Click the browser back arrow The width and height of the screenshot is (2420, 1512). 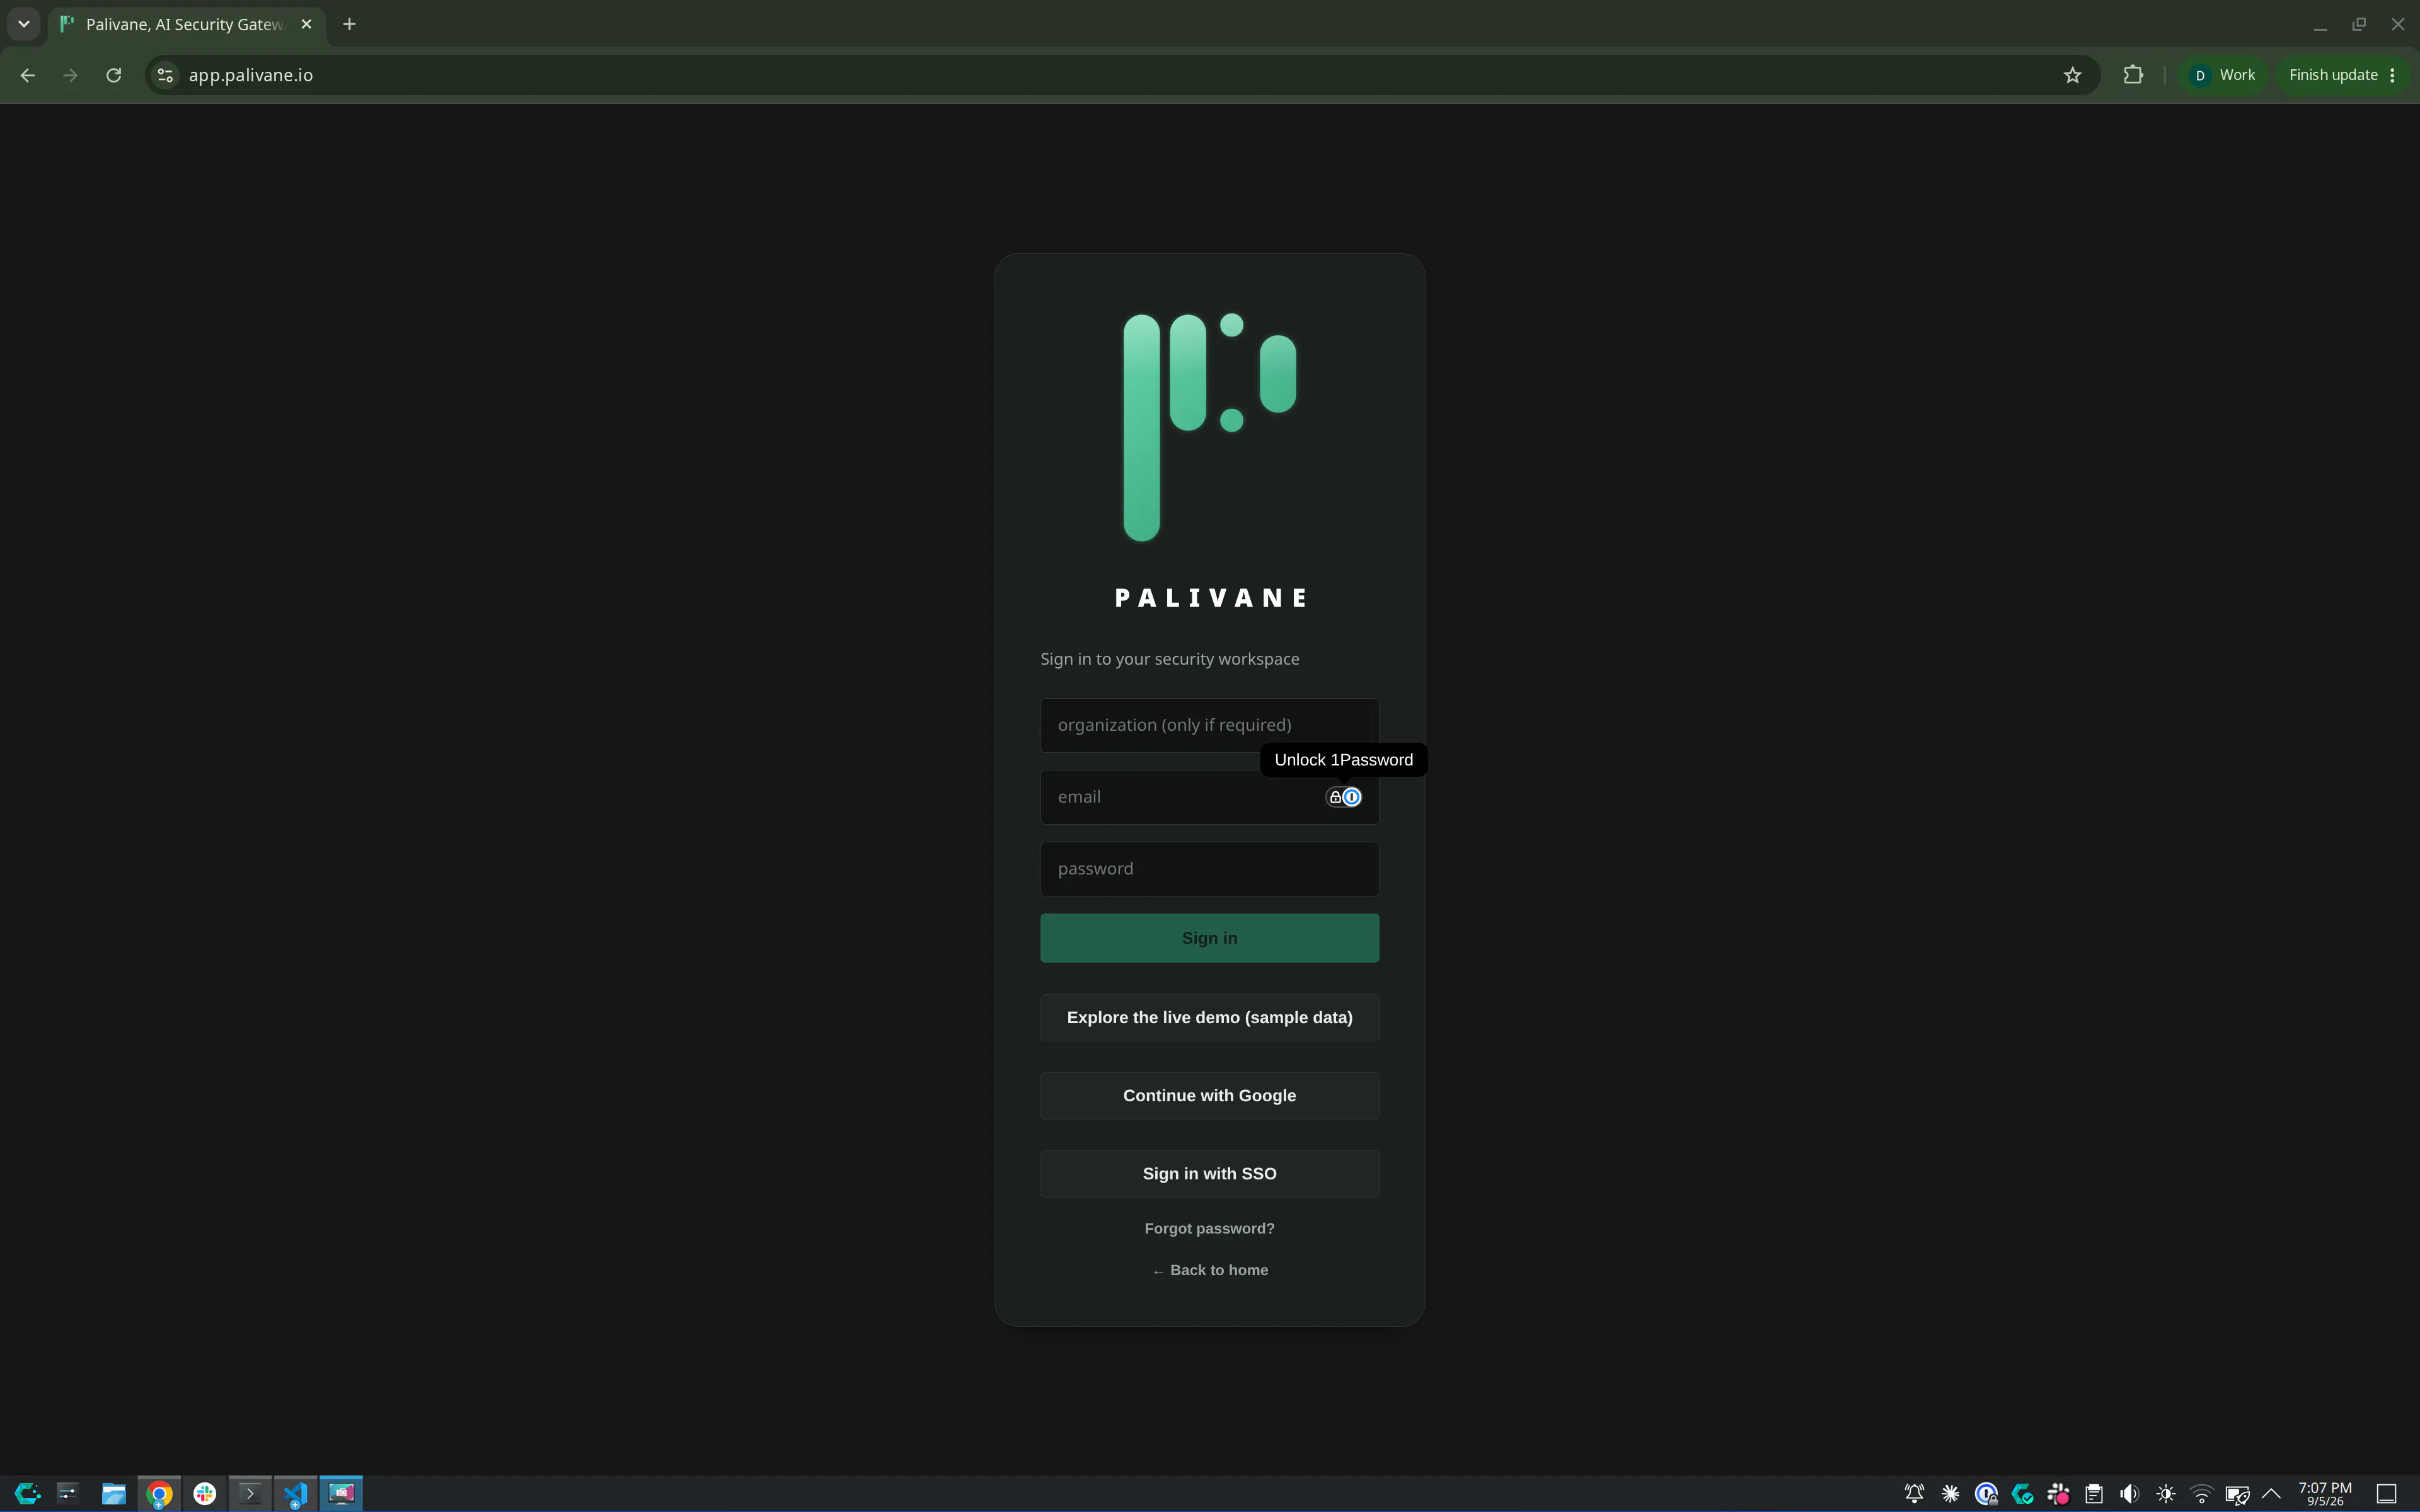27,75
